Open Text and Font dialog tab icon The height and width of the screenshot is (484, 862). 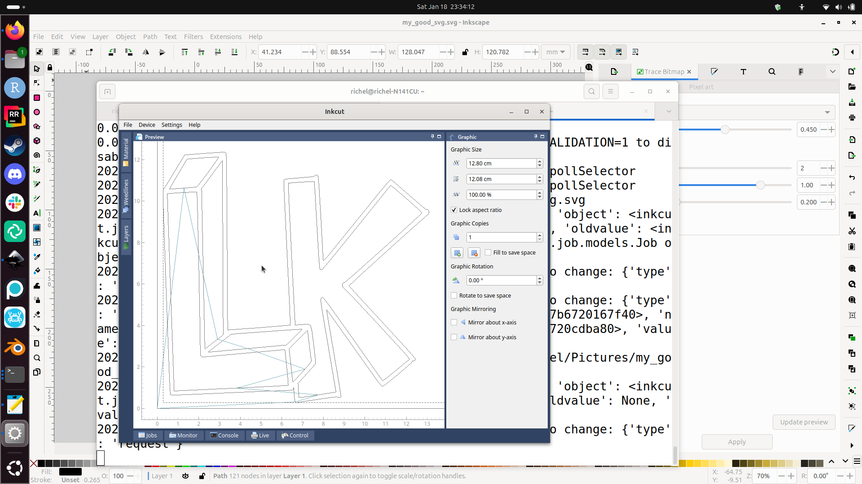[743, 72]
